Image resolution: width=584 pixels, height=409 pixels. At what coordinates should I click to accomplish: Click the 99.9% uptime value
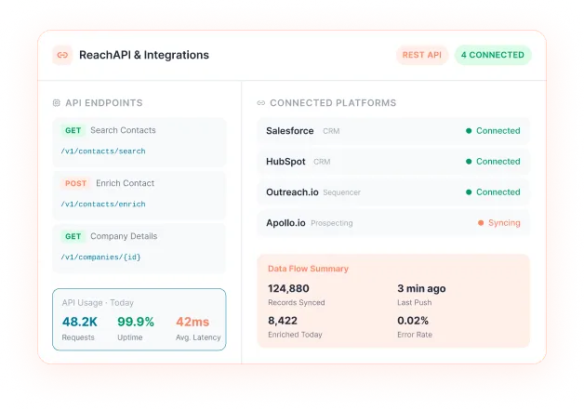pos(136,322)
